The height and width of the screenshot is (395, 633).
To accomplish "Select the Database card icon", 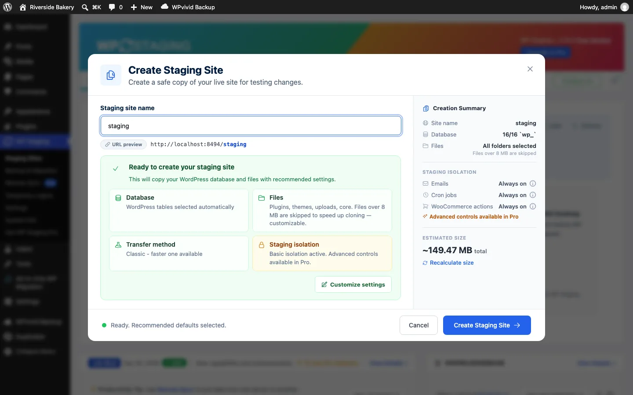I will 118,198.
